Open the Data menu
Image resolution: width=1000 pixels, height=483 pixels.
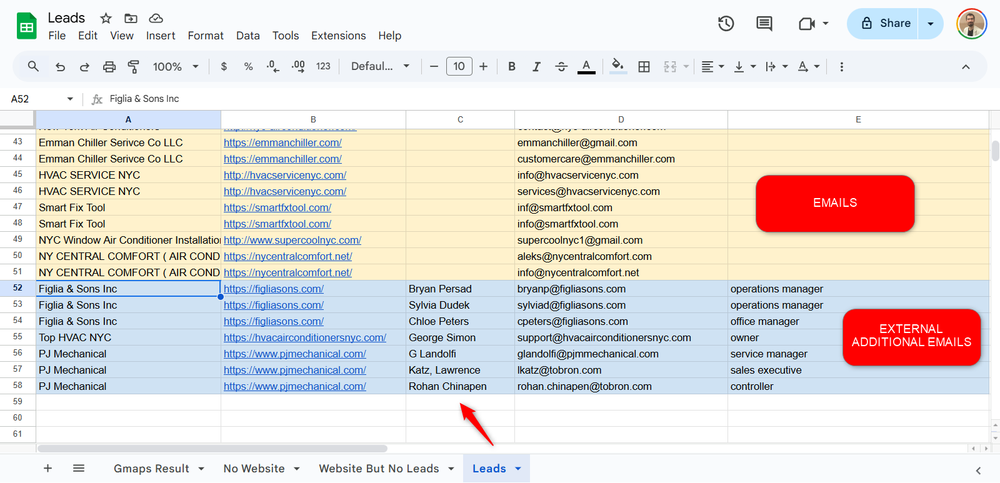pos(248,36)
